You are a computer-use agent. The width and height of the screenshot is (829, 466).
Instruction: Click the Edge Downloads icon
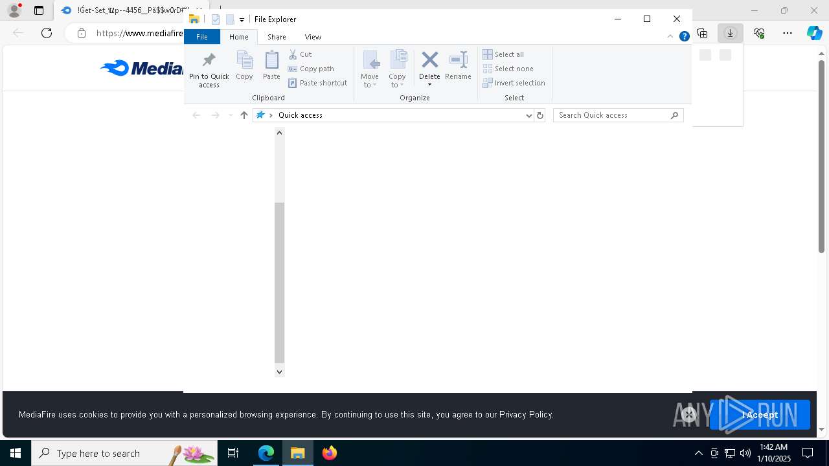pyautogui.click(x=730, y=33)
